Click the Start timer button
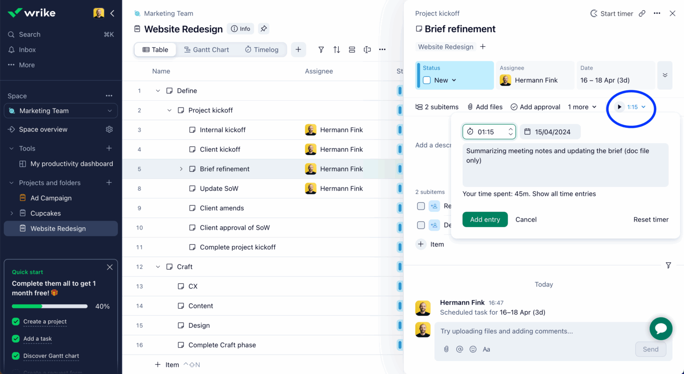The height and width of the screenshot is (374, 684). [611, 13]
